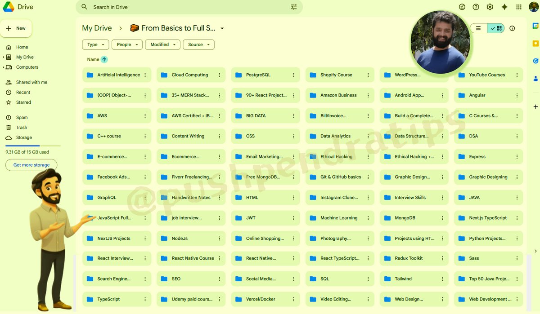Click Get more storage button
Viewport: 540px width, 314px height.
[31, 165]
